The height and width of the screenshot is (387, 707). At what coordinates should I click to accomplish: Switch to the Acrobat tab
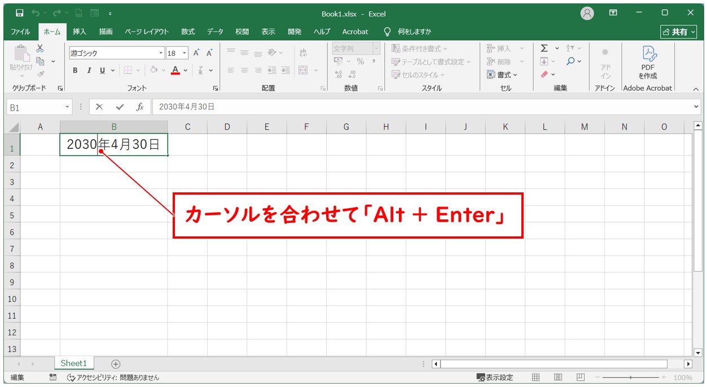click(355, 32)
